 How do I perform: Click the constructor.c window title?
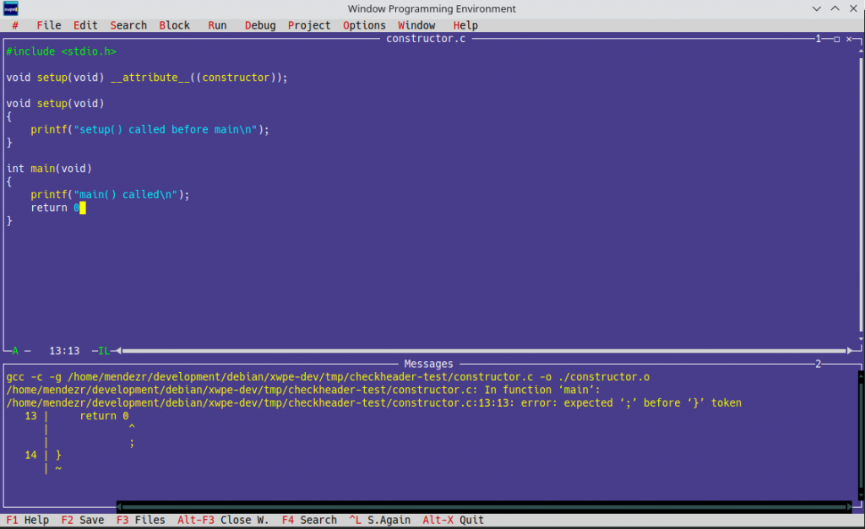click(426, 39)
